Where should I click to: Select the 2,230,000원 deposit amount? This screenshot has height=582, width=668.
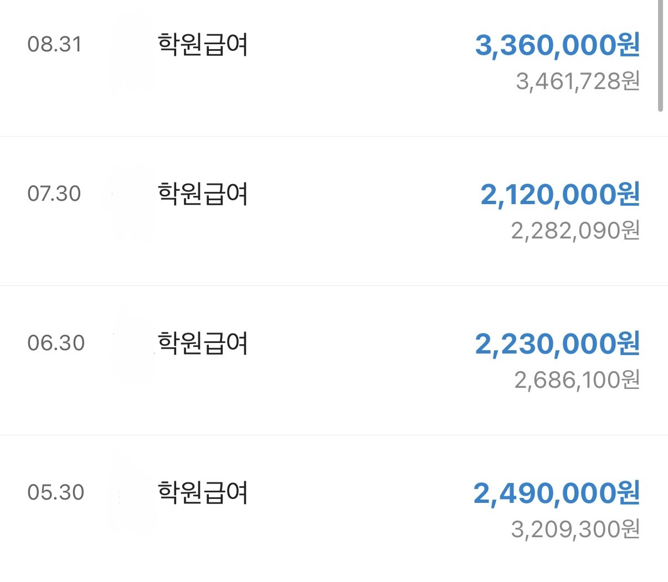(x=557, y=344)
